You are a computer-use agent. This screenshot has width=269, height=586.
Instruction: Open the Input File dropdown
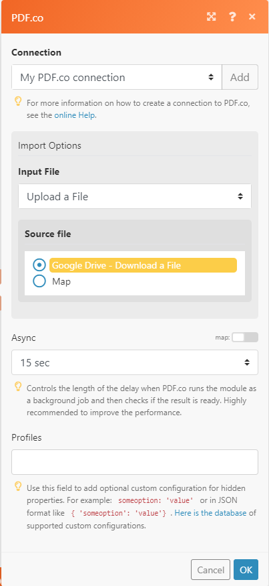135,196
